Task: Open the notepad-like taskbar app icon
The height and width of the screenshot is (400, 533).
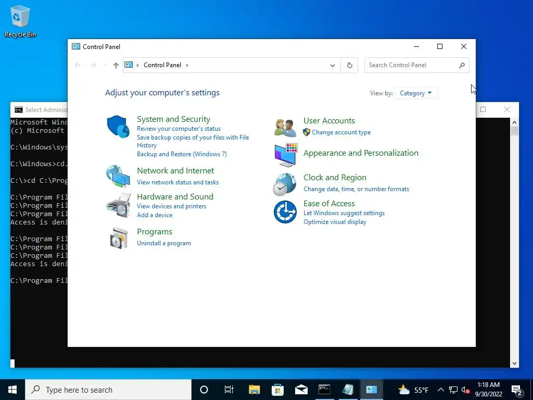Action: 348,390
